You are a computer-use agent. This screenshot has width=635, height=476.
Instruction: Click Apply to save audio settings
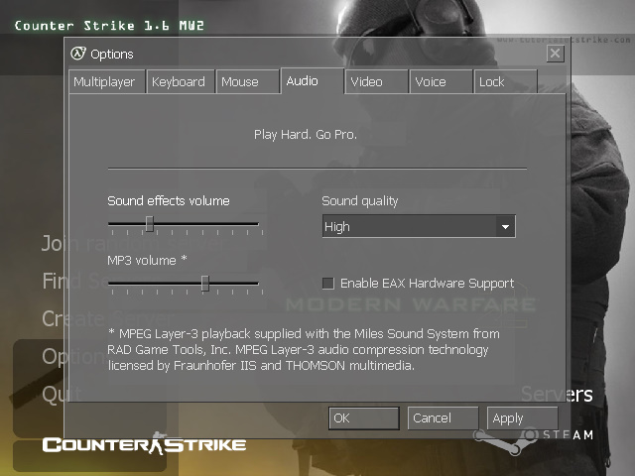pos(522,418)
